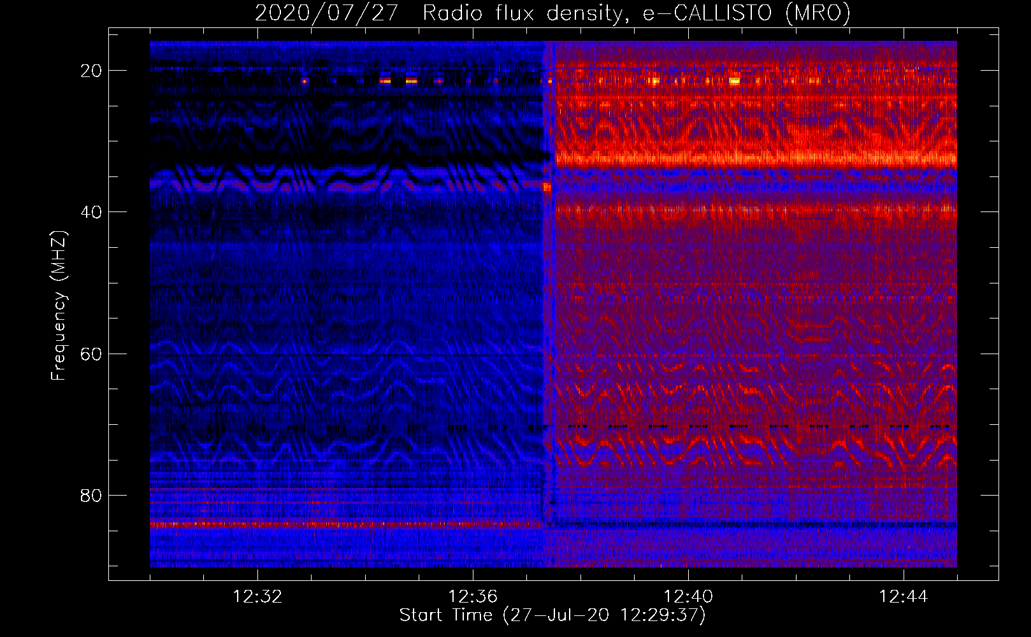The image size is (1031, 637).
Task: Click the '80' frequency tick label
Action: click(x=91, y=496)
